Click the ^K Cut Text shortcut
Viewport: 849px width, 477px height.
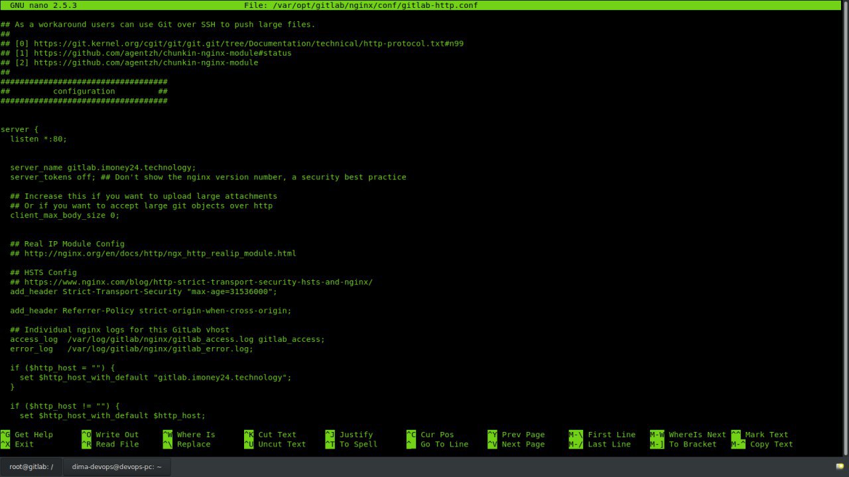[270, 435]
